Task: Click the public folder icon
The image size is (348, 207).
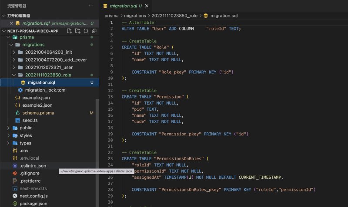Action: [x=15, y=128]
